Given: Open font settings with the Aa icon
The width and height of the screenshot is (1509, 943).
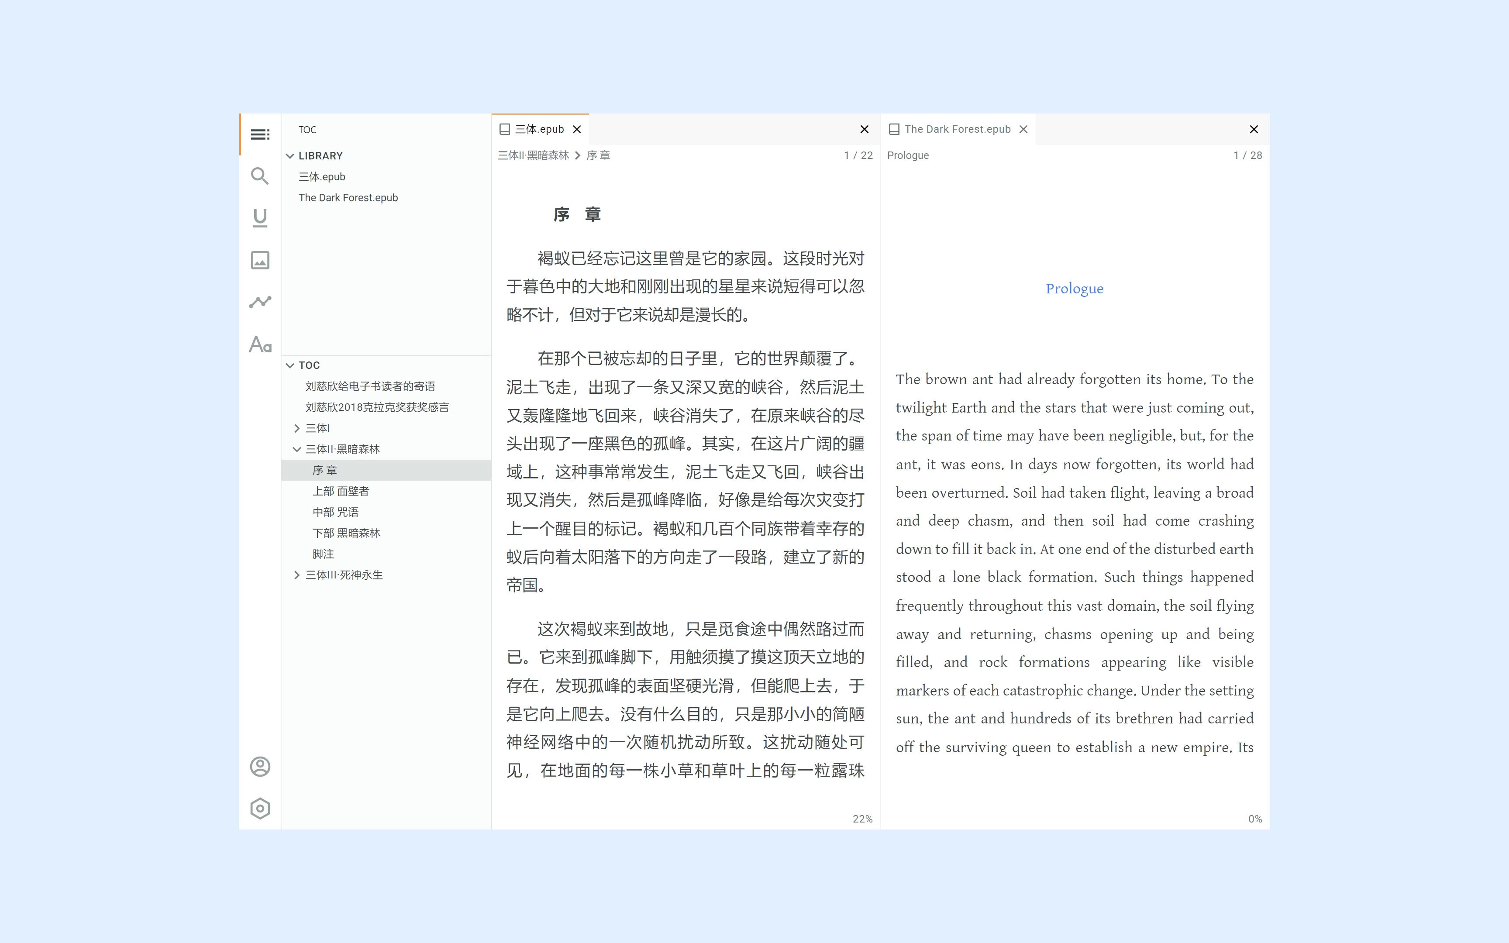Looking at the screenshot, I should point(261,344).
